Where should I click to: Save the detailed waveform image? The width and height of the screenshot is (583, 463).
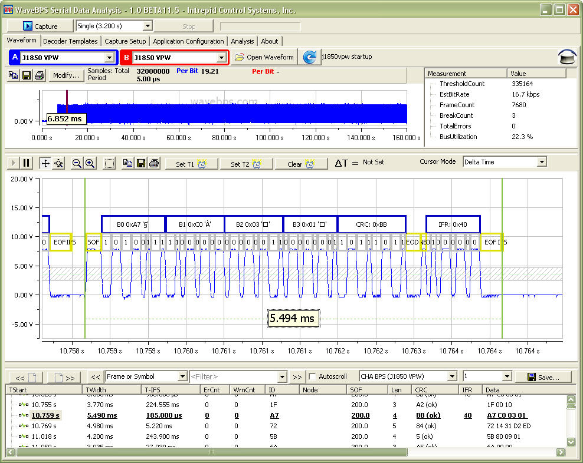pyautogui.click(x=141, y=163)
